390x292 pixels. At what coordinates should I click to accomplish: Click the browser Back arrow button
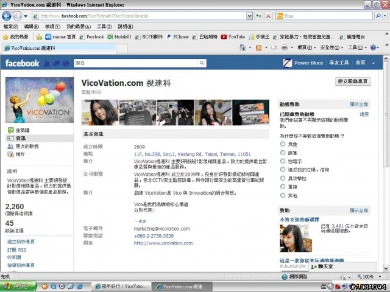[x=7, y=16]
